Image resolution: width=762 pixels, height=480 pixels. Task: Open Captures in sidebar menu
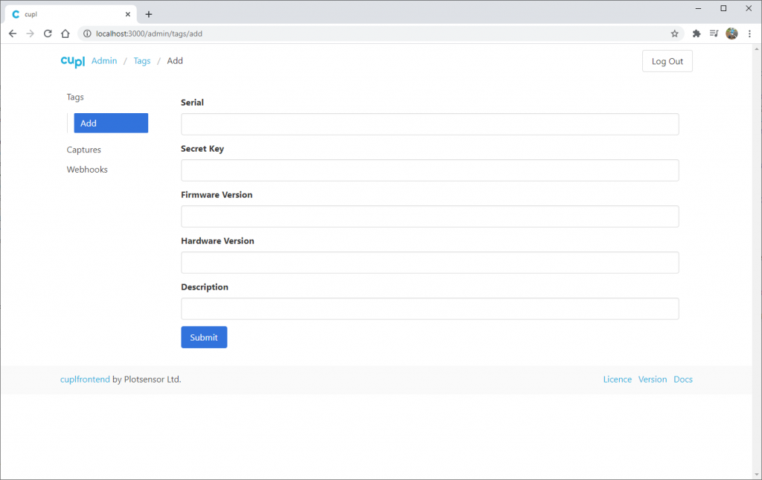[x=83, y=150]
